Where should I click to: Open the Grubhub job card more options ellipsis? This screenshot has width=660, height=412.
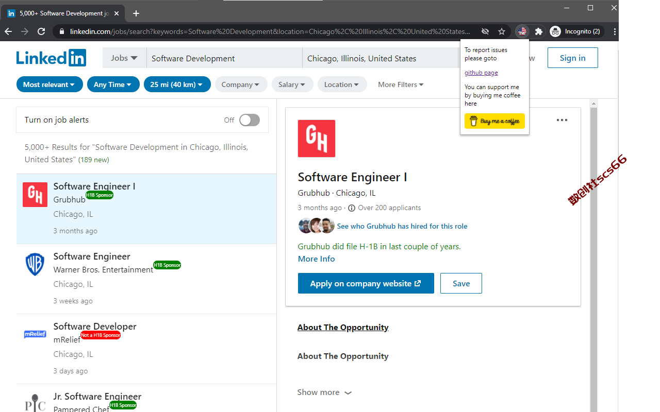tap(562, 120)
